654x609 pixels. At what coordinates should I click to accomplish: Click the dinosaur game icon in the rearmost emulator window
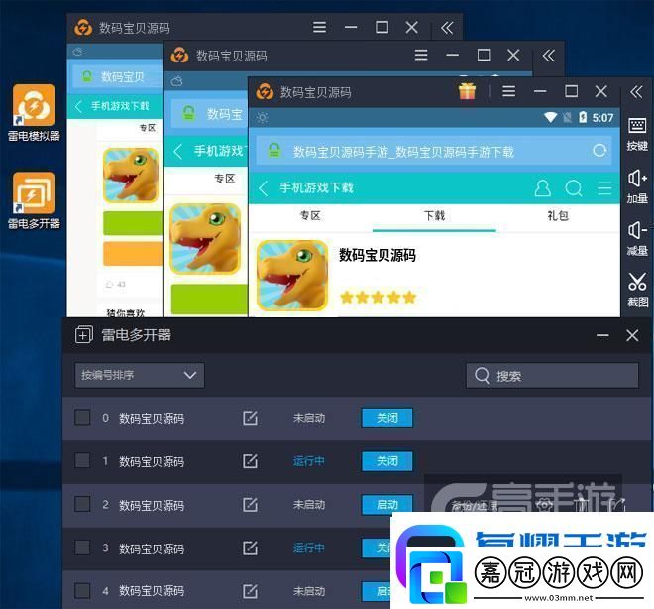[x=131, y=176]
